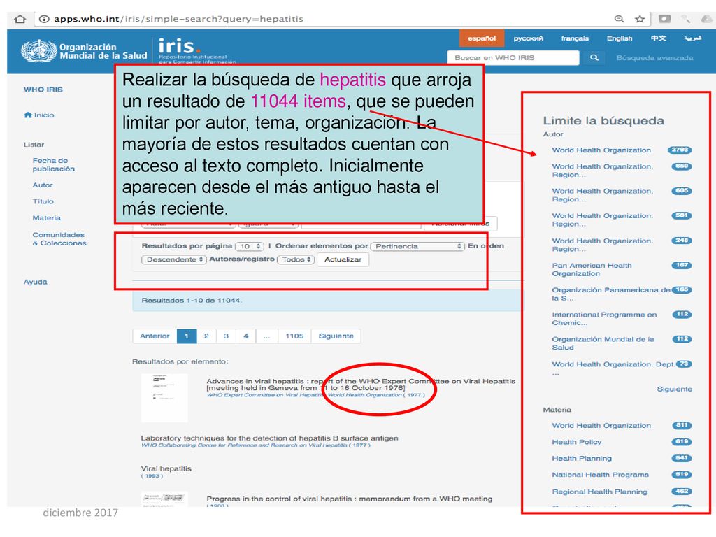
Task: Click the WHO emblem logo
Action: (39, 50)
